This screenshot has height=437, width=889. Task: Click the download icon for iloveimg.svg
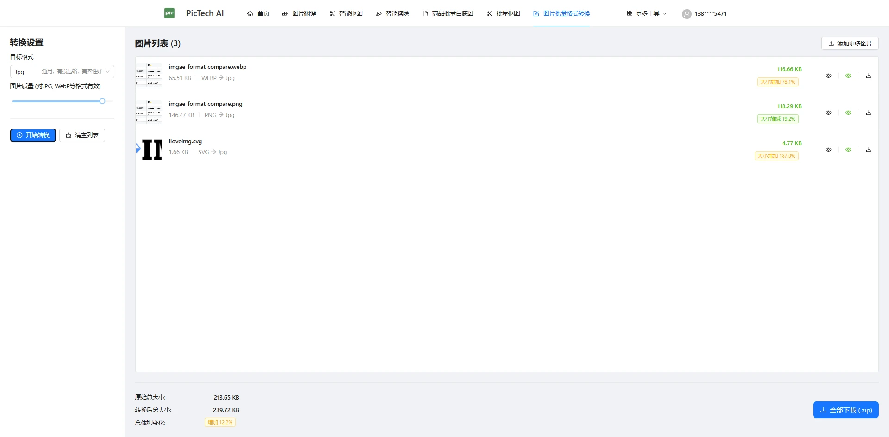pyautogui.click(x=869, y=149)
